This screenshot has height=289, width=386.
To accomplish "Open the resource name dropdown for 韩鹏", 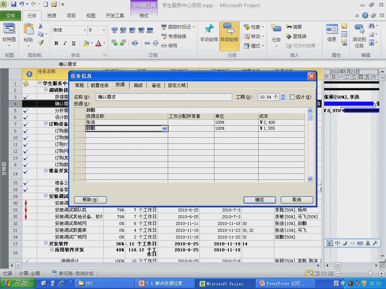I will click(164, 129).
